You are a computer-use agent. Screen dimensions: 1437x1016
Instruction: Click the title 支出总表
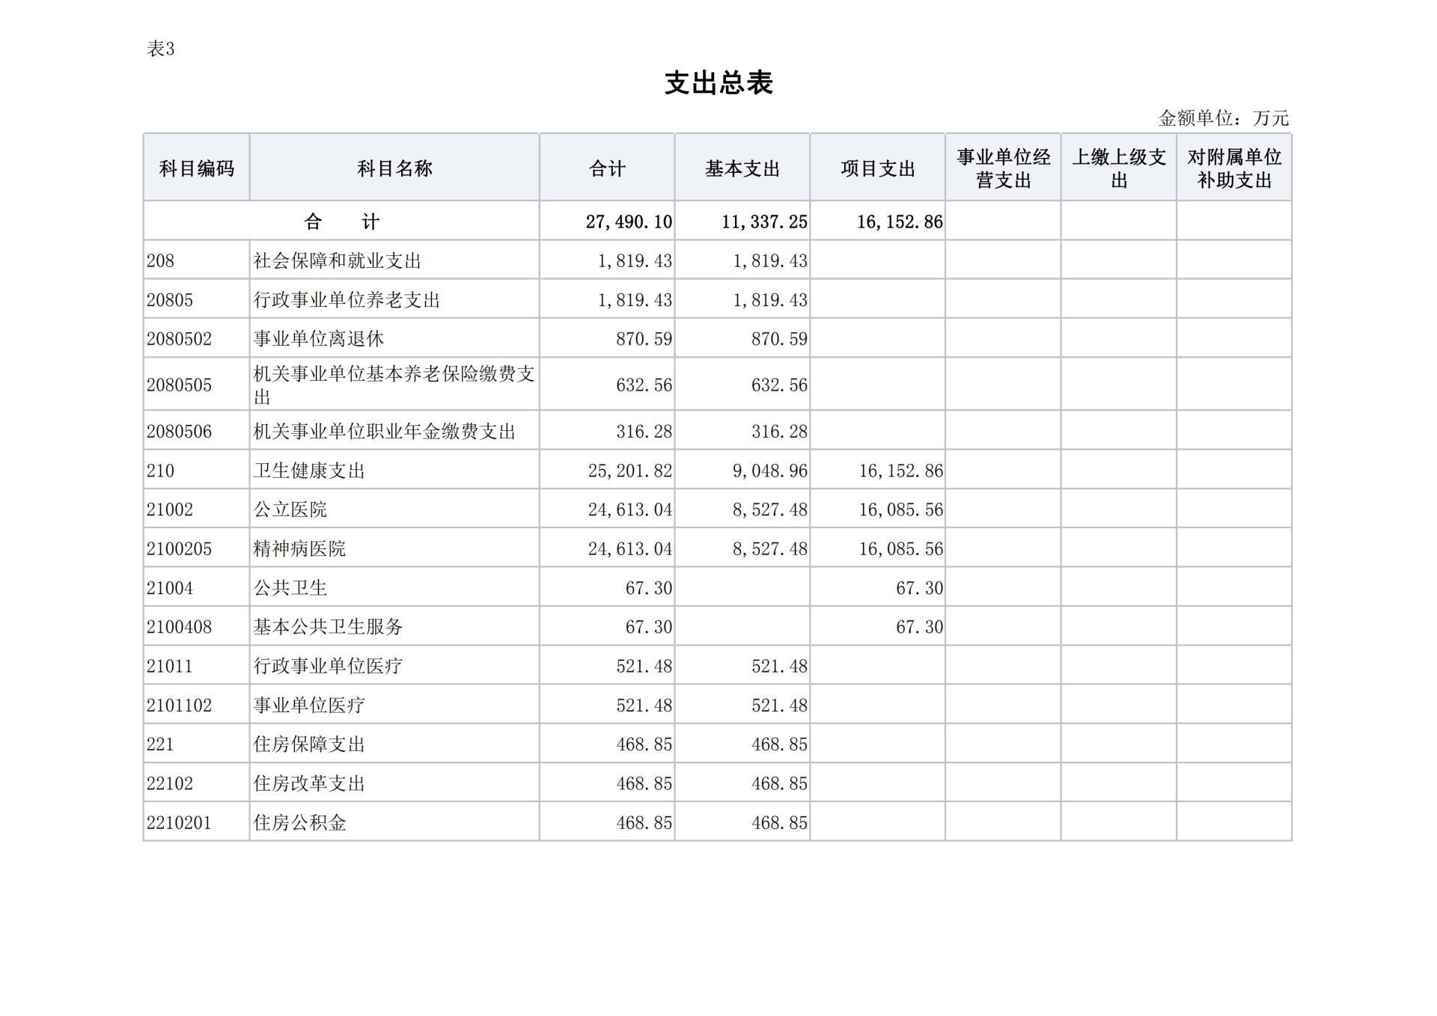pos(718,83)
